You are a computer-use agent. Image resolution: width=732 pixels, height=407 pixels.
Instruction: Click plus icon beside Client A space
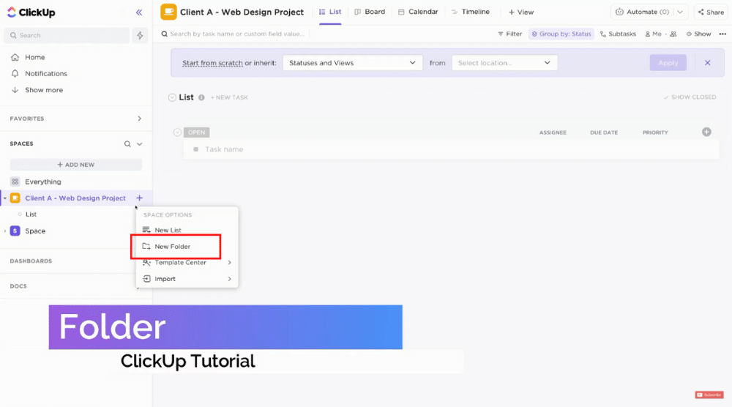139,198
